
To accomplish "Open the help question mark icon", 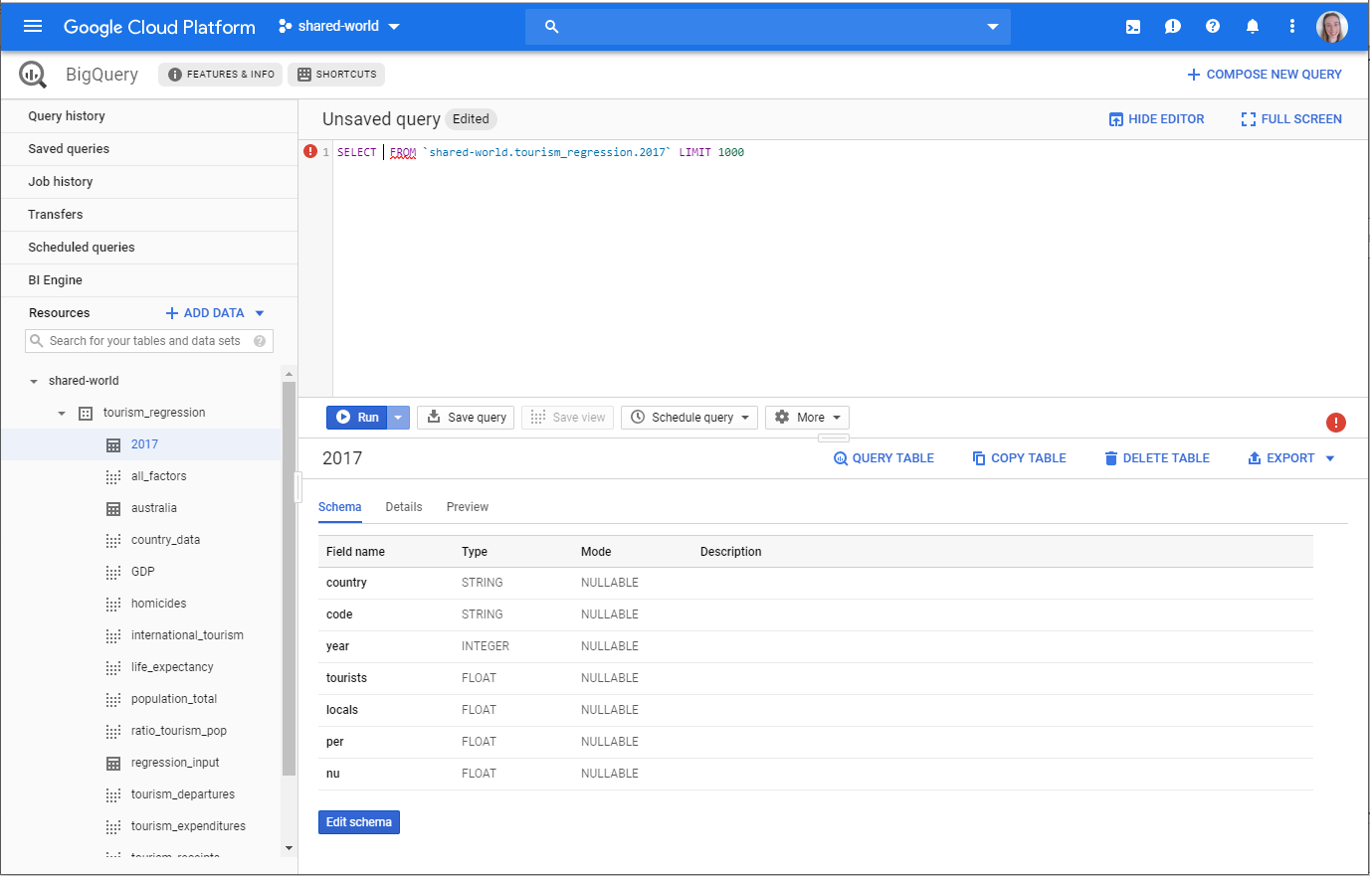I will pyautogui.click(x=1213, y=27).
